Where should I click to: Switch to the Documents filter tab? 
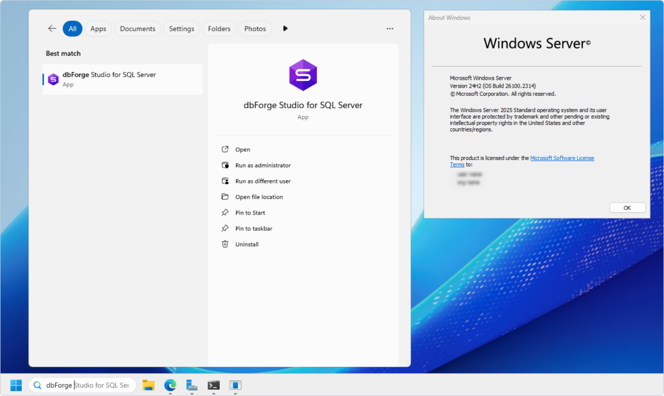(x=137, y=29)
